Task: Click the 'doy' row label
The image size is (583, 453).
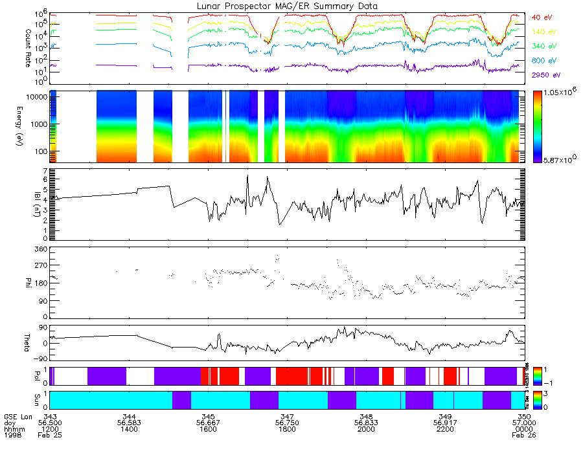Action: pyautogui.click(x=10, y=423)
